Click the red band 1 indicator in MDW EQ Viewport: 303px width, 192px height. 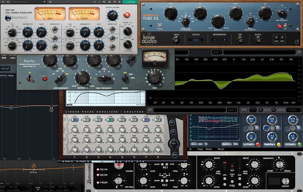click(x=258, y=144)
